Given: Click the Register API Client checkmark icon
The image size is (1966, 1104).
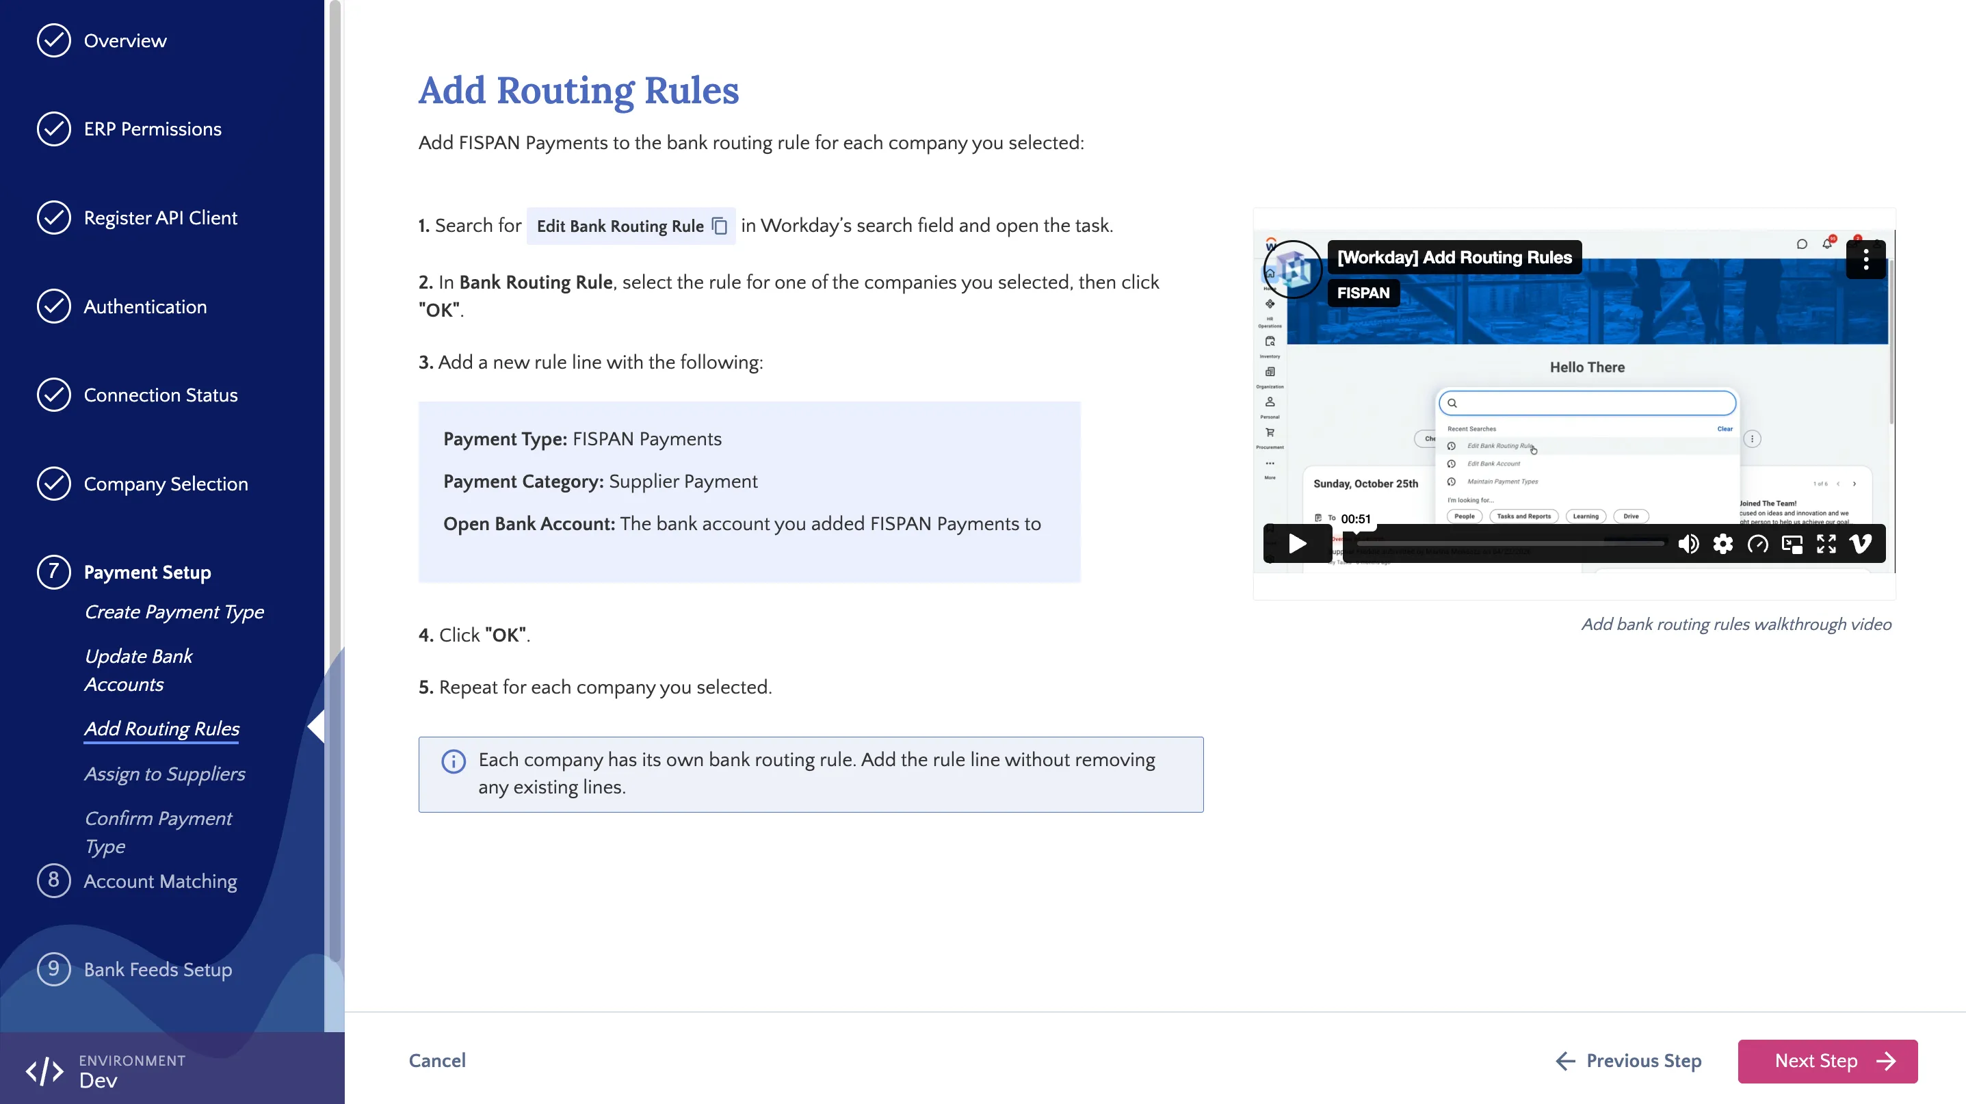Looking at the screenshot, I should click(53, 218).
